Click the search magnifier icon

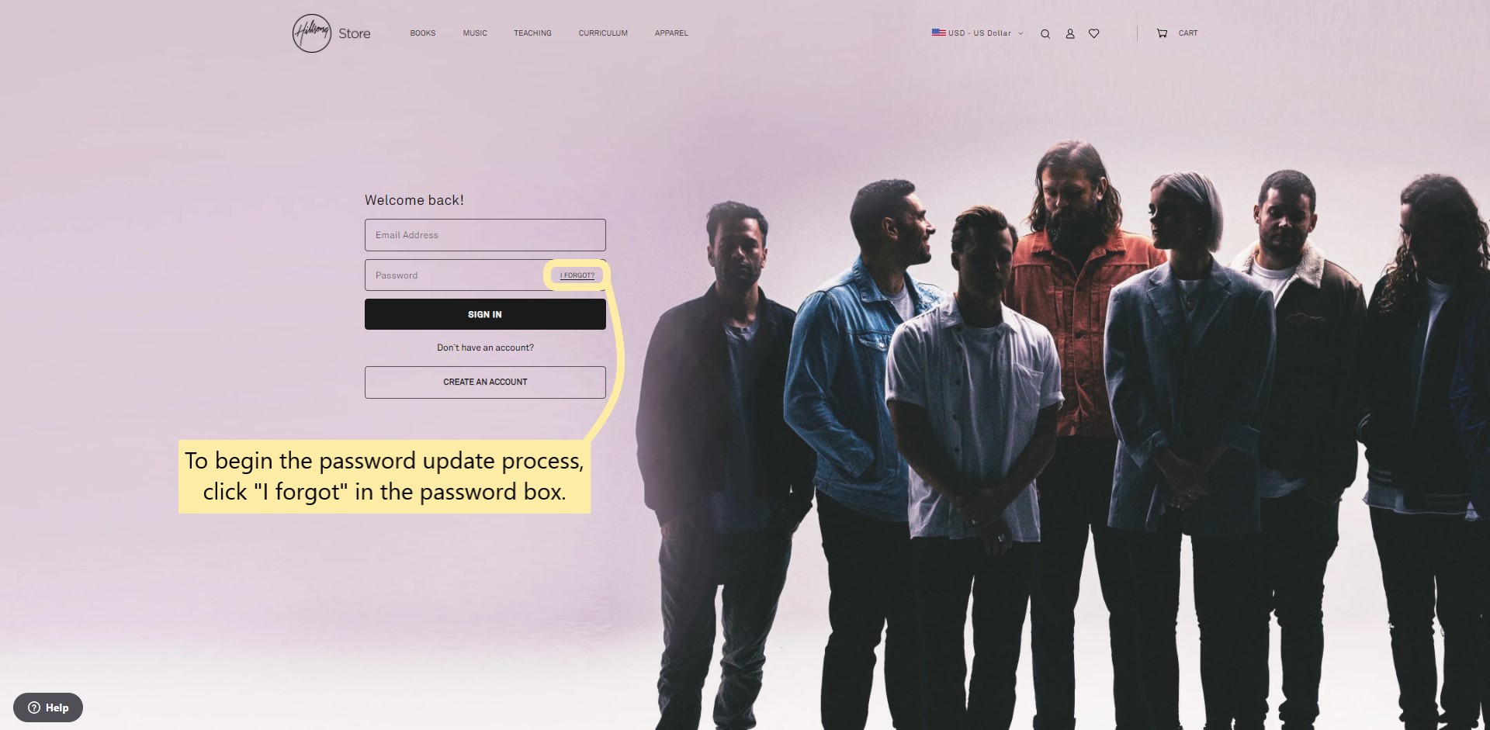tap(1045, 33)
